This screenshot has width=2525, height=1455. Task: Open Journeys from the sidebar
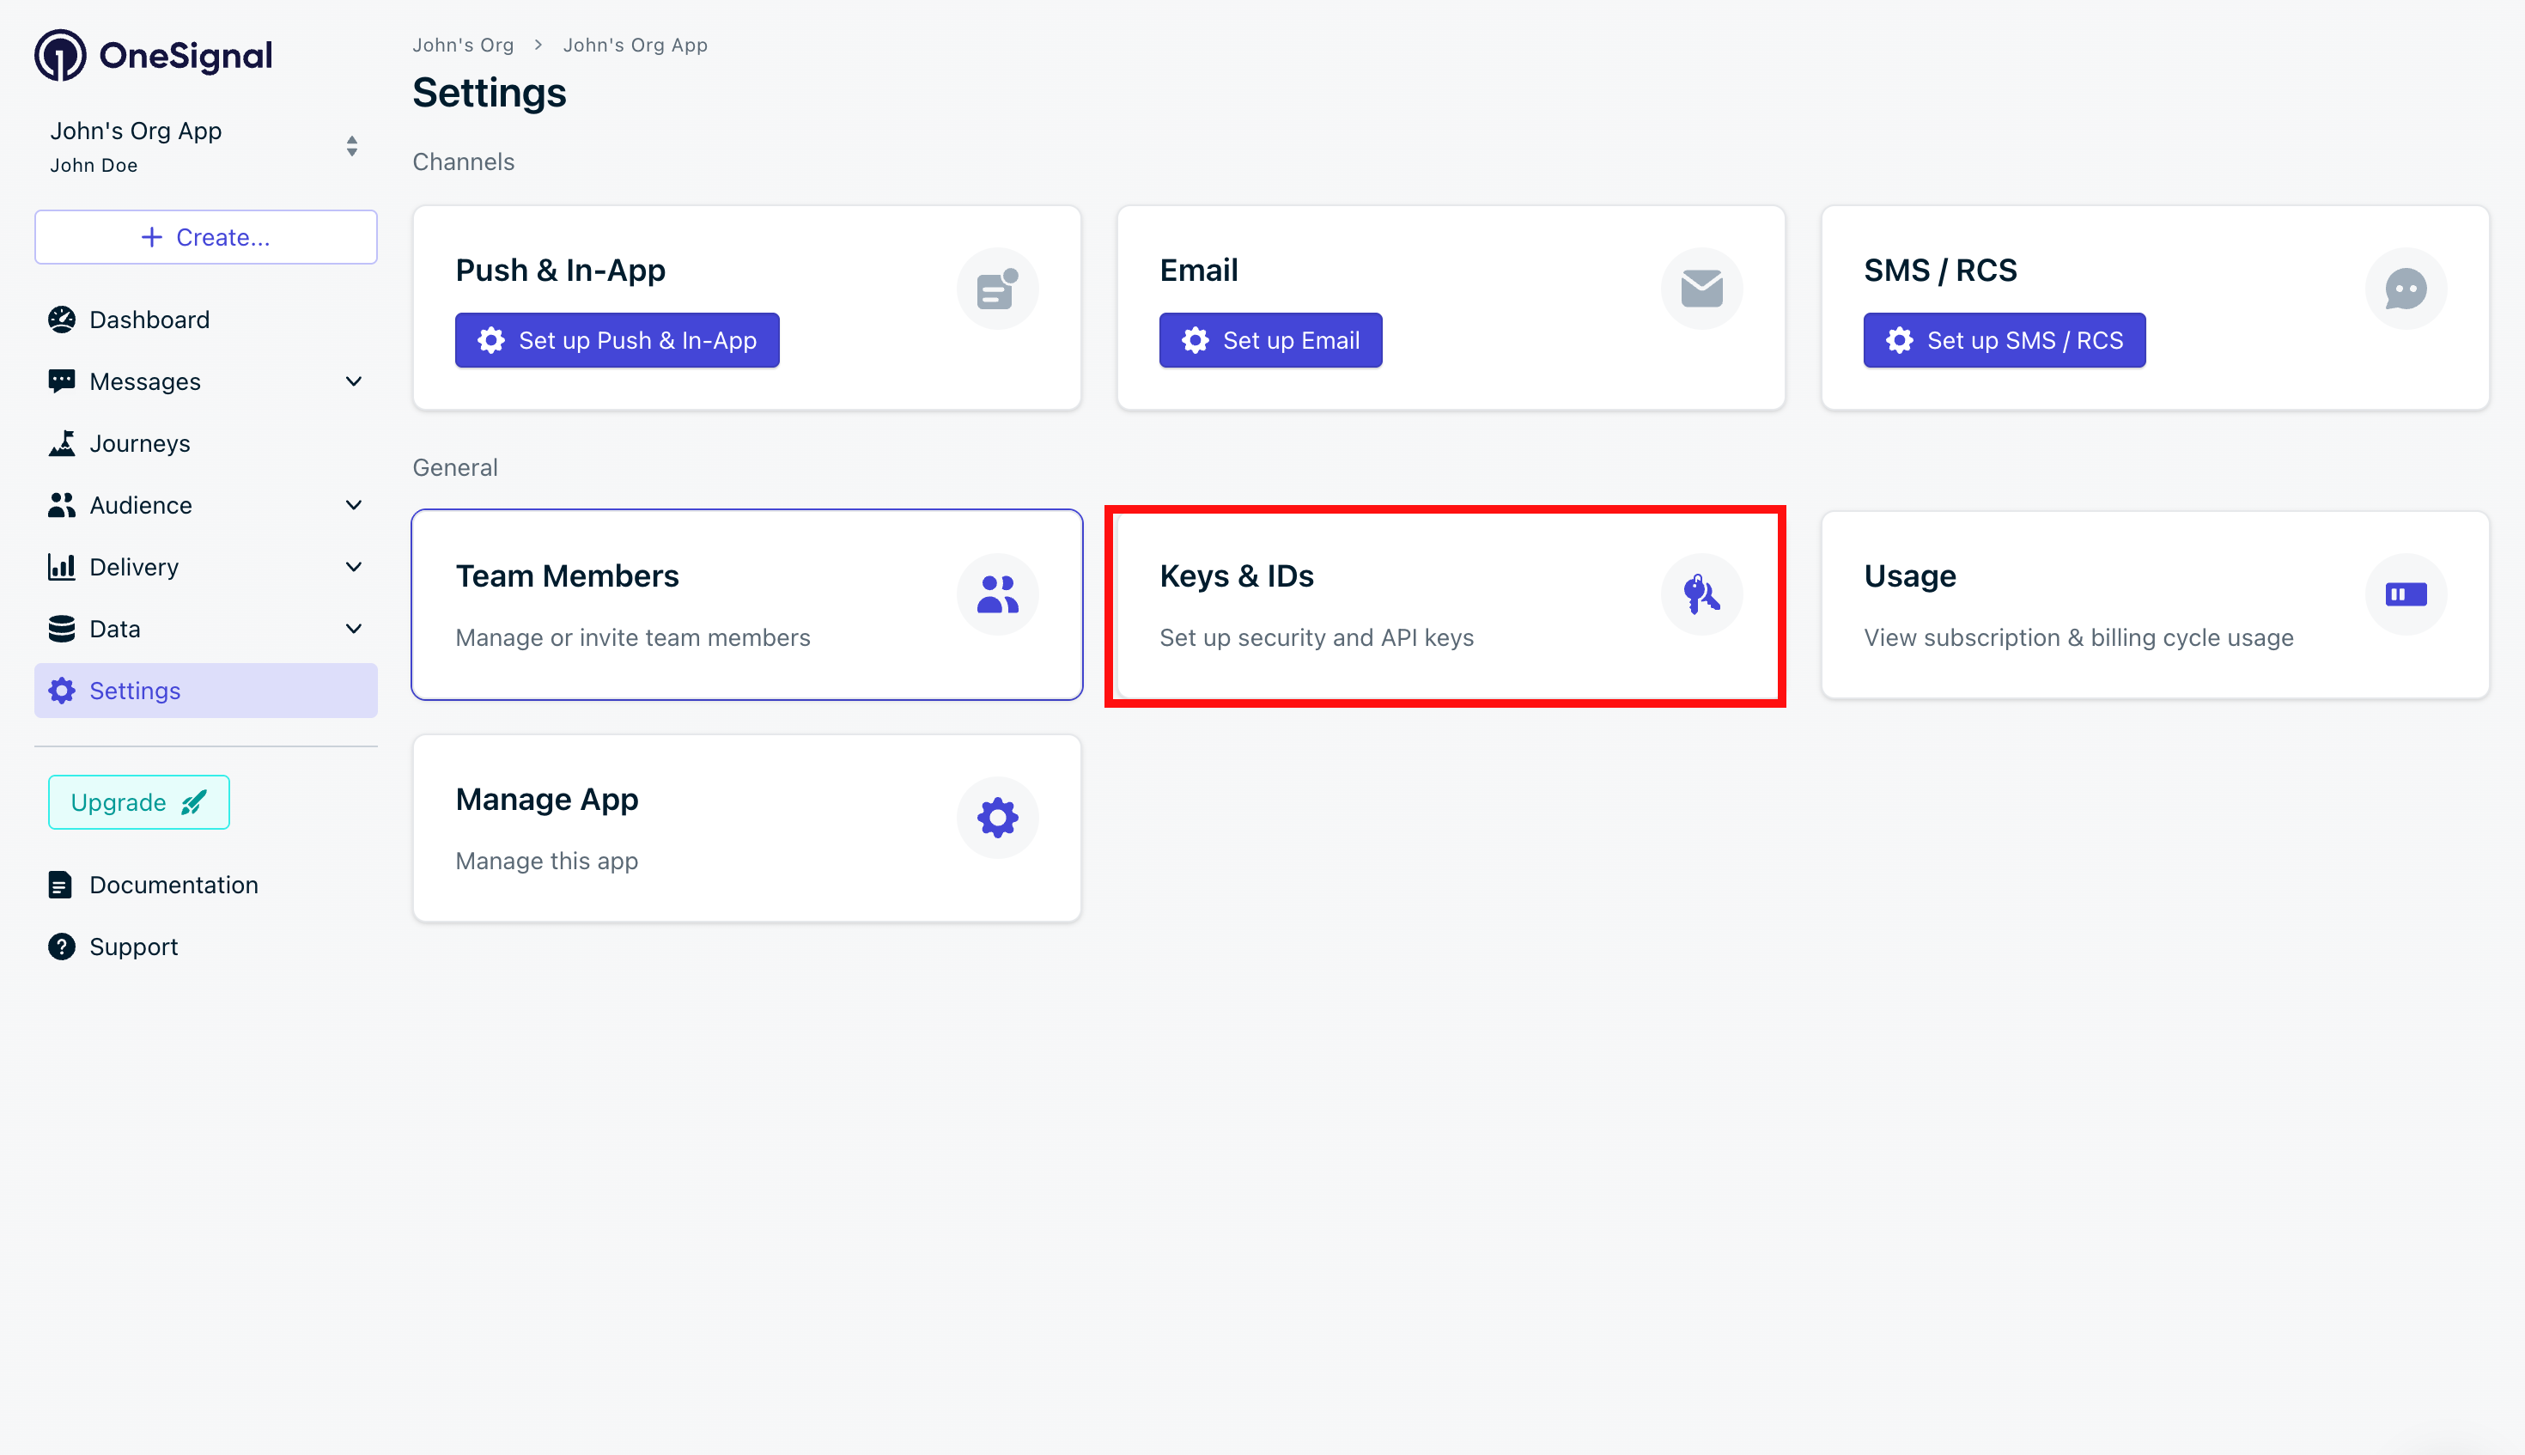point(139,442)
